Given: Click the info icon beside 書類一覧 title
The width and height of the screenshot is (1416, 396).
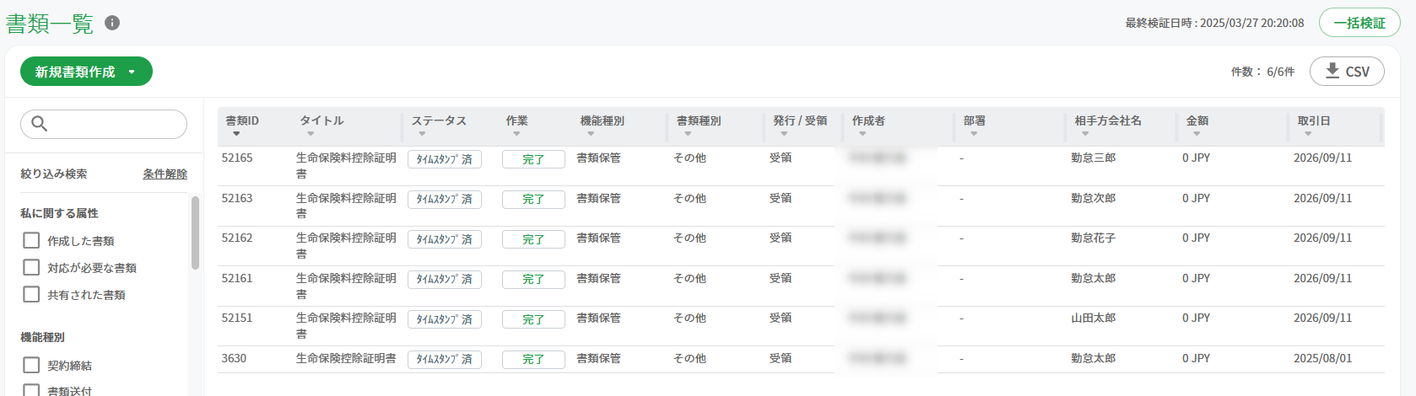Looking at the screenshot, I should coord(112,23).
